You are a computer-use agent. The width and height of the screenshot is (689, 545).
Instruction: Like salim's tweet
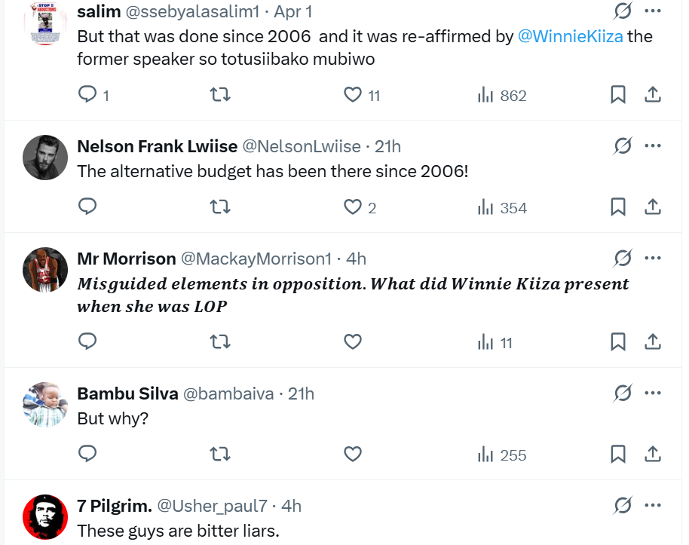pos(353,95)
